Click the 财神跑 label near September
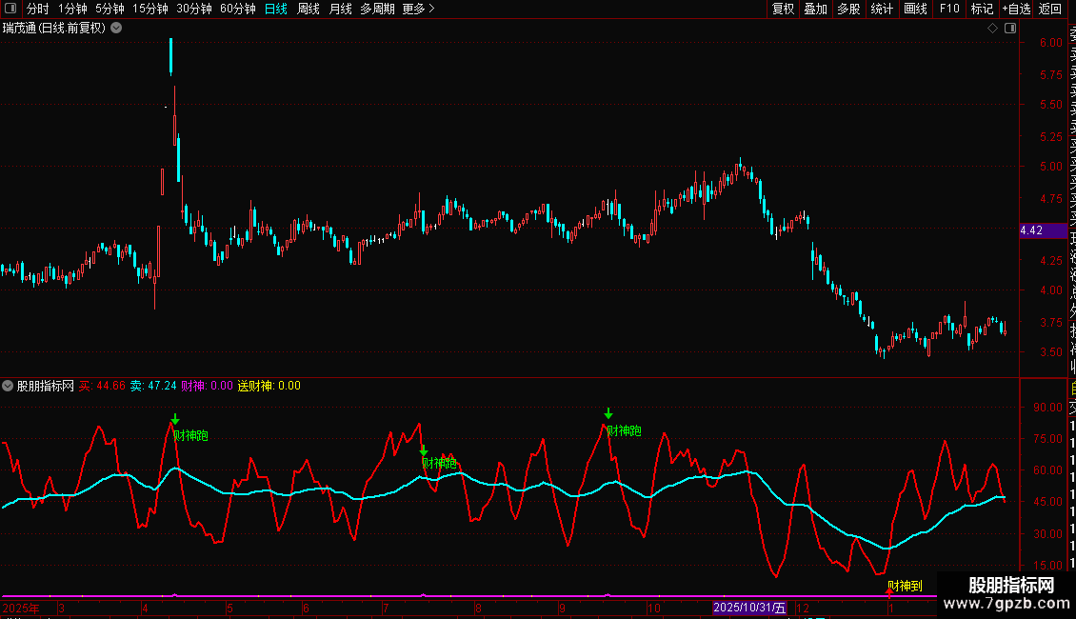Viewport: 1076px width, 619px height. (x=624, y=431)
